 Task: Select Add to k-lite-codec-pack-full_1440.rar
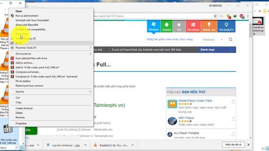click(37, 68)
